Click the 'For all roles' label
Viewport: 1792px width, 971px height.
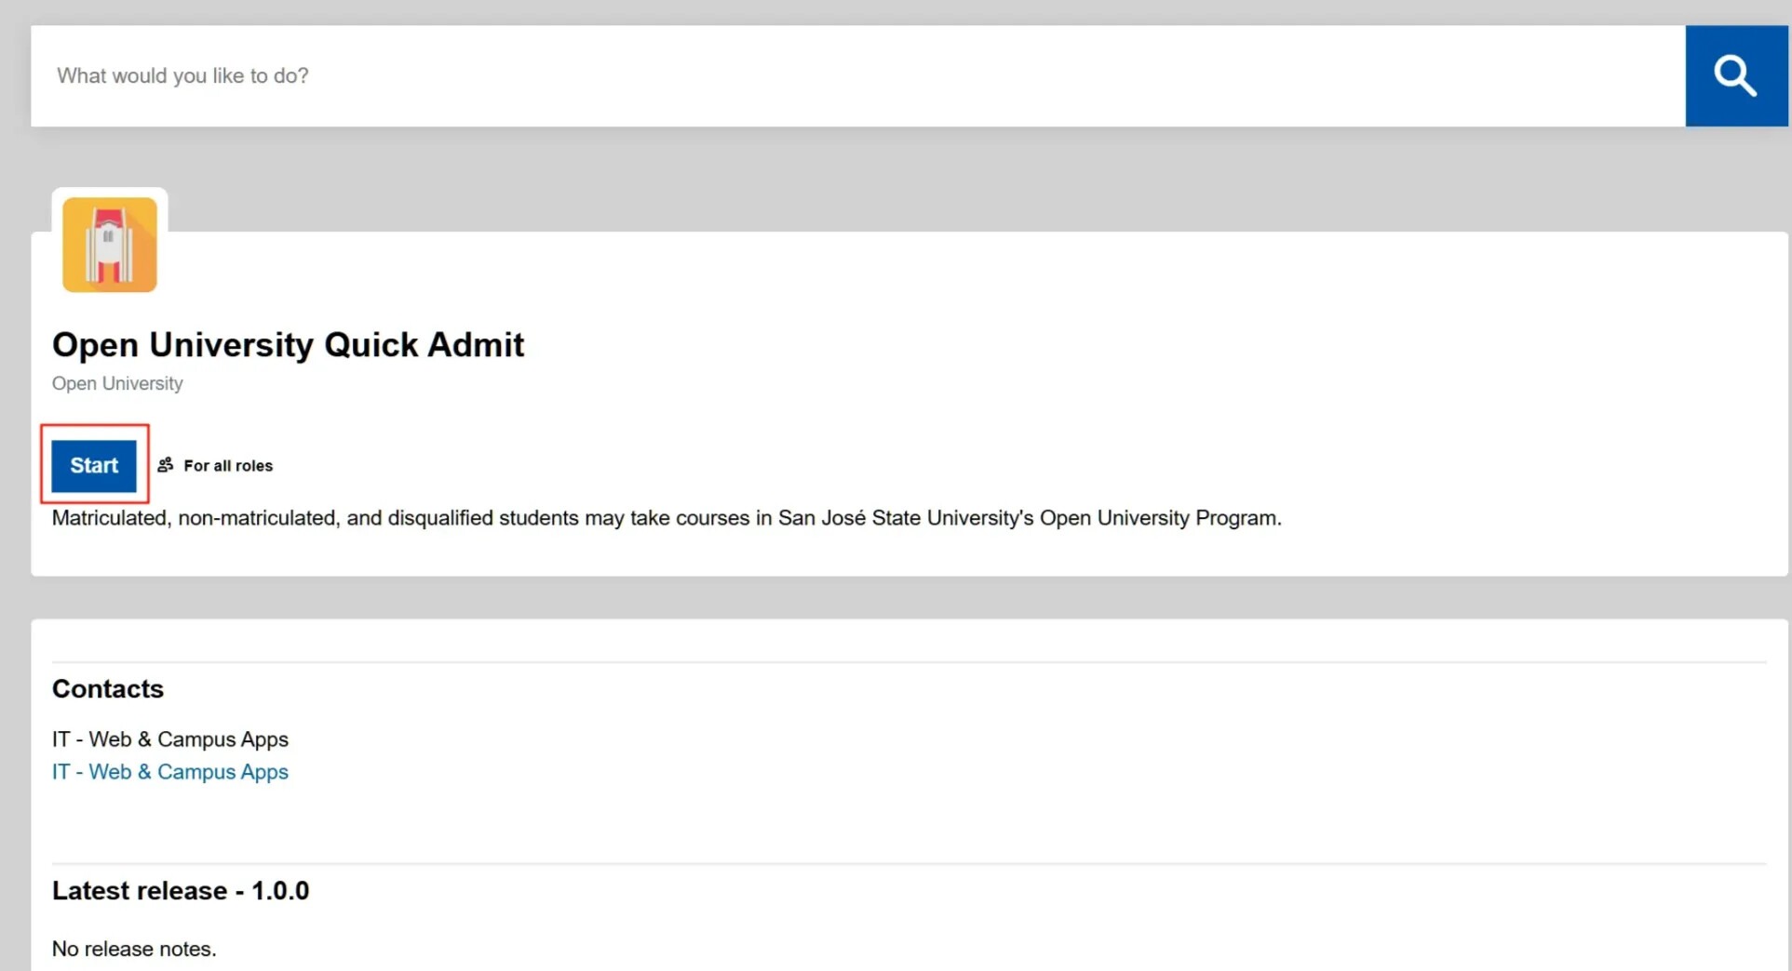pos(228,466)
